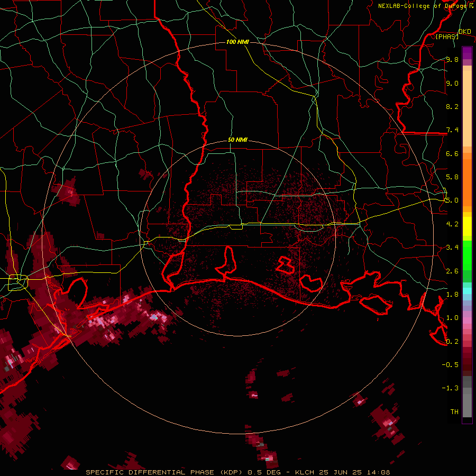476x476 pixels.
Task: Click the DKD product label
Action: 465,32
